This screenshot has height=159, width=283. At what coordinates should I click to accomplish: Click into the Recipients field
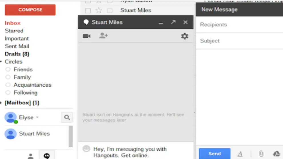coord(240,25)
